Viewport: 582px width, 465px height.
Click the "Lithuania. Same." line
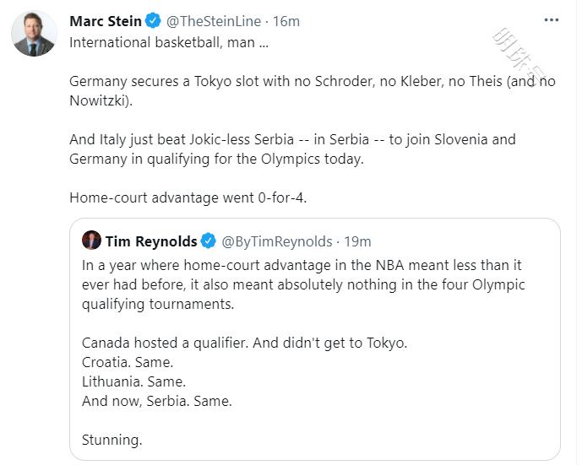(133, 381)
